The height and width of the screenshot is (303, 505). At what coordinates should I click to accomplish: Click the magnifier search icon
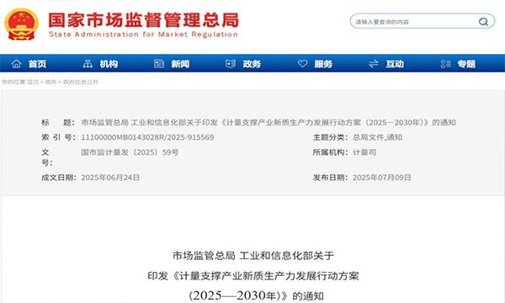click(x=483, y=22)
